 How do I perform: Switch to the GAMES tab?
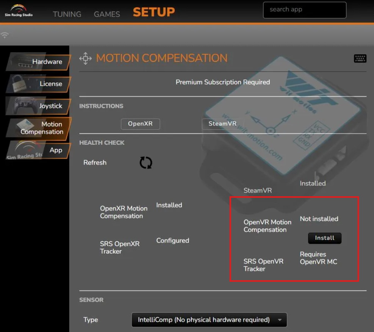[107, 14]
